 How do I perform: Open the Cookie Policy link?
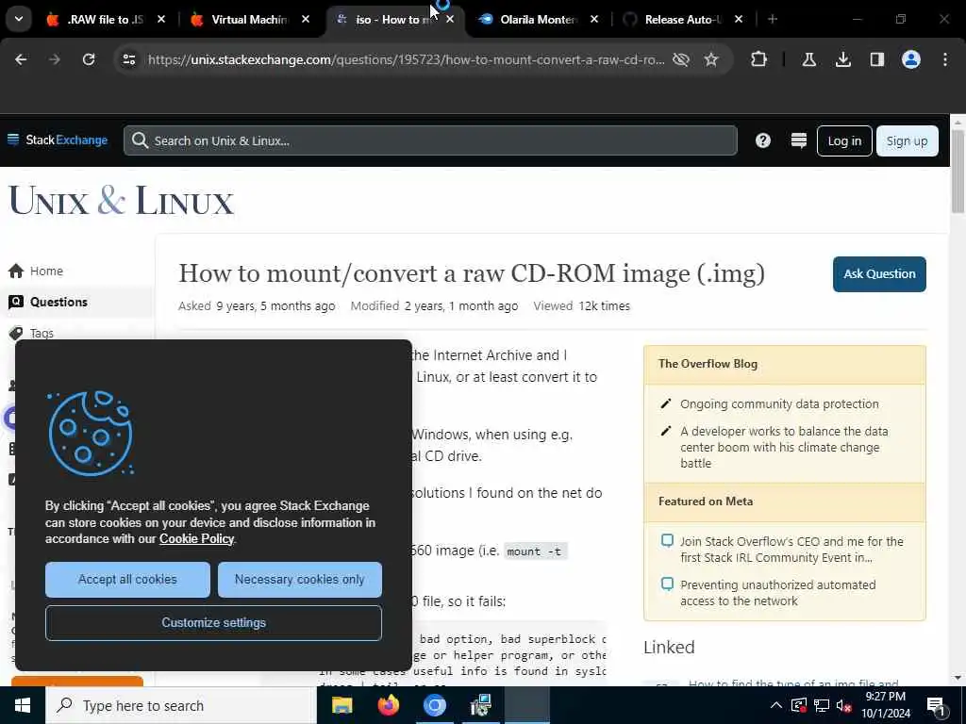196,538
